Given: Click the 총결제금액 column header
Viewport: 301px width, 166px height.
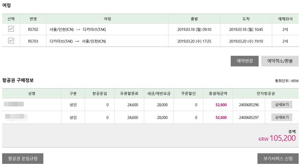Looking at the screenshot, I should pos(218,94).
